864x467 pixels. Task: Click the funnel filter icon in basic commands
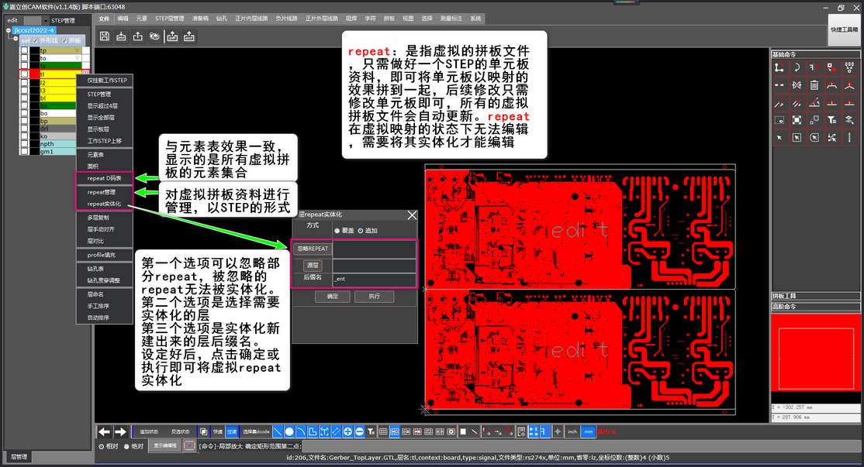832,120
